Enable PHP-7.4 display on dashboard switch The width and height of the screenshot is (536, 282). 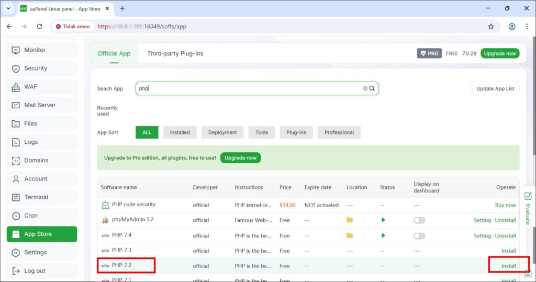tap(419, 235)
